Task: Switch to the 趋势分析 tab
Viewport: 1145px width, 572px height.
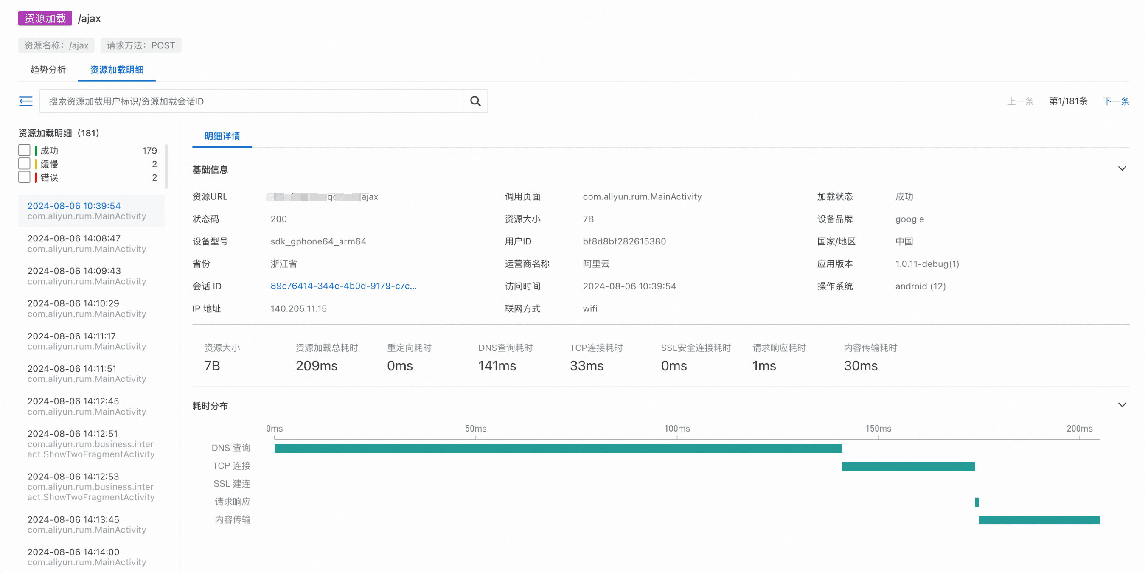Action: [48, 70]
